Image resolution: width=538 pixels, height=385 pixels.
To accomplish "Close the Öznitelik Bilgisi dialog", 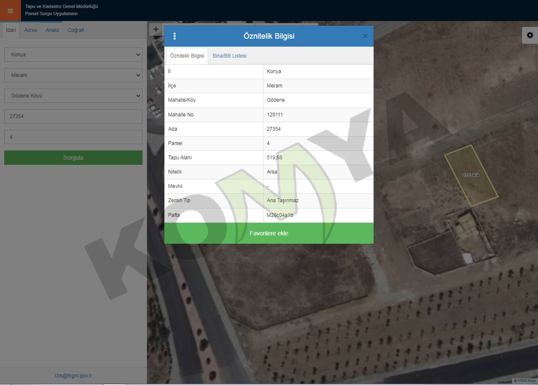I will coord(365,37).
